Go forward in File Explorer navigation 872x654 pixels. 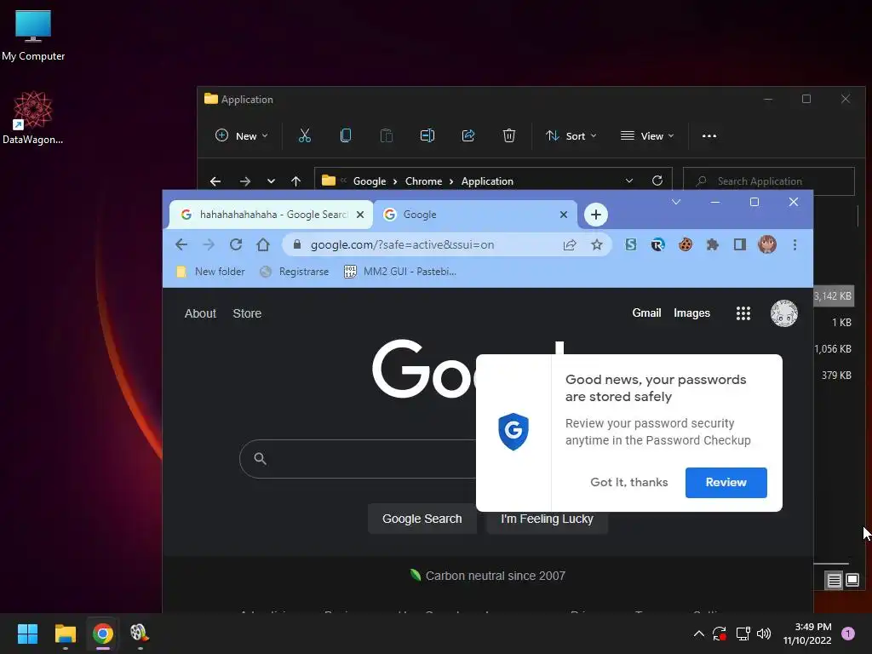244,181
